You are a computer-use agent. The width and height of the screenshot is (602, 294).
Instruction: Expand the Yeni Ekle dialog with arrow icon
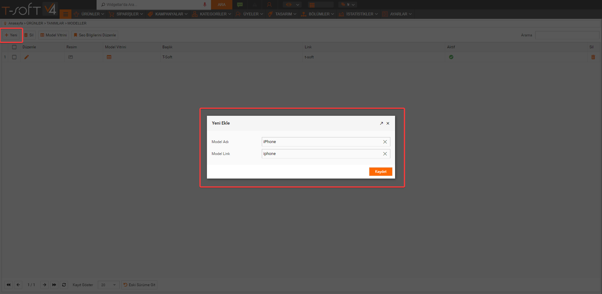click(382, 123)
